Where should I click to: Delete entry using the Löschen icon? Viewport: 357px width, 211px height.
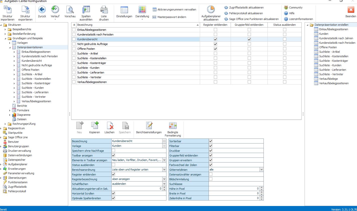110,125
